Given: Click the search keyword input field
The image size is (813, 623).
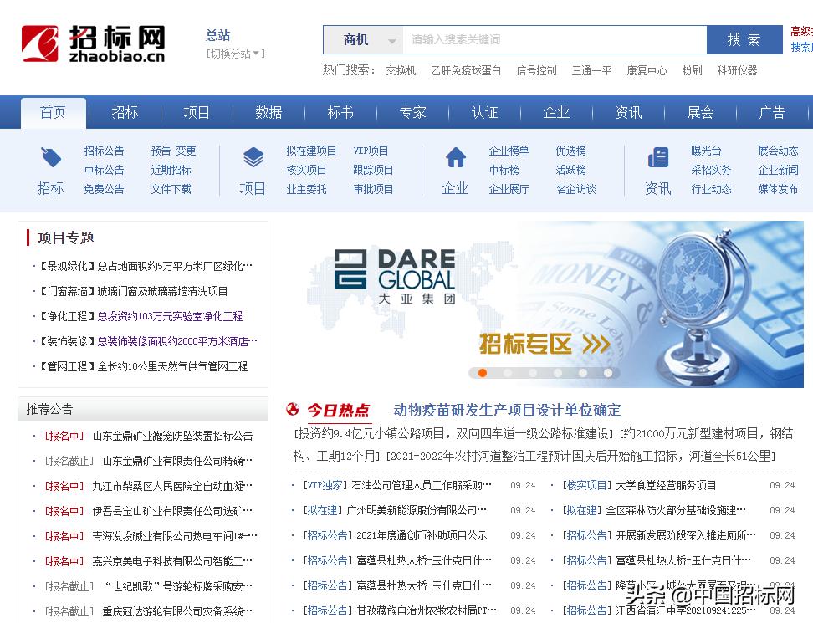Looking at the screenshot, I should [552, 39].
